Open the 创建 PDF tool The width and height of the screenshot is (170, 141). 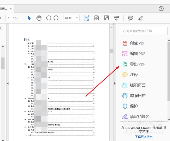(x=138, y=43)
